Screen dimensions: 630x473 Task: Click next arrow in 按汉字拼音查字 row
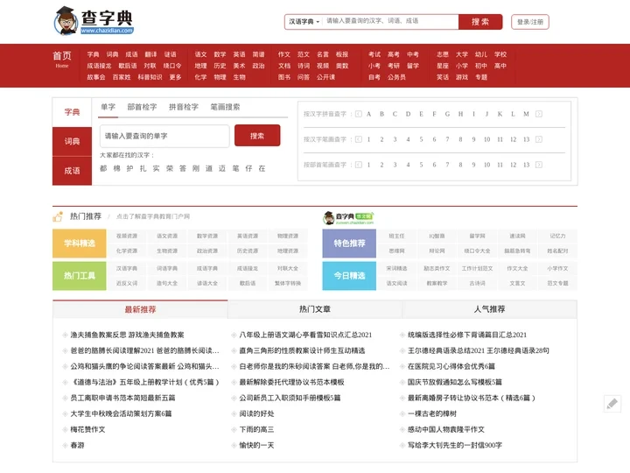[539, 114]
